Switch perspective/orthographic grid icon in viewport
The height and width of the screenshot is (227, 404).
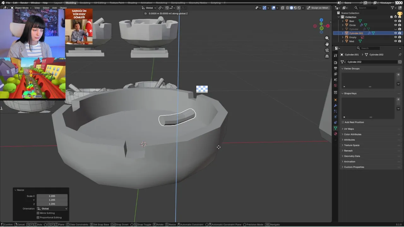[x=327, y=56]
